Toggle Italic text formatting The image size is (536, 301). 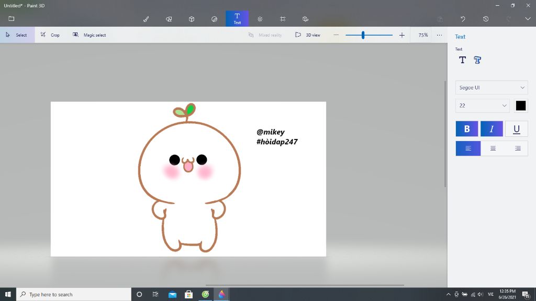[492, 129]
